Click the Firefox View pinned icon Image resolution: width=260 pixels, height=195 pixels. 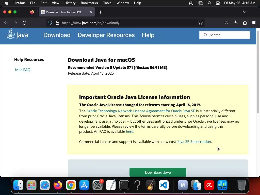32,12
